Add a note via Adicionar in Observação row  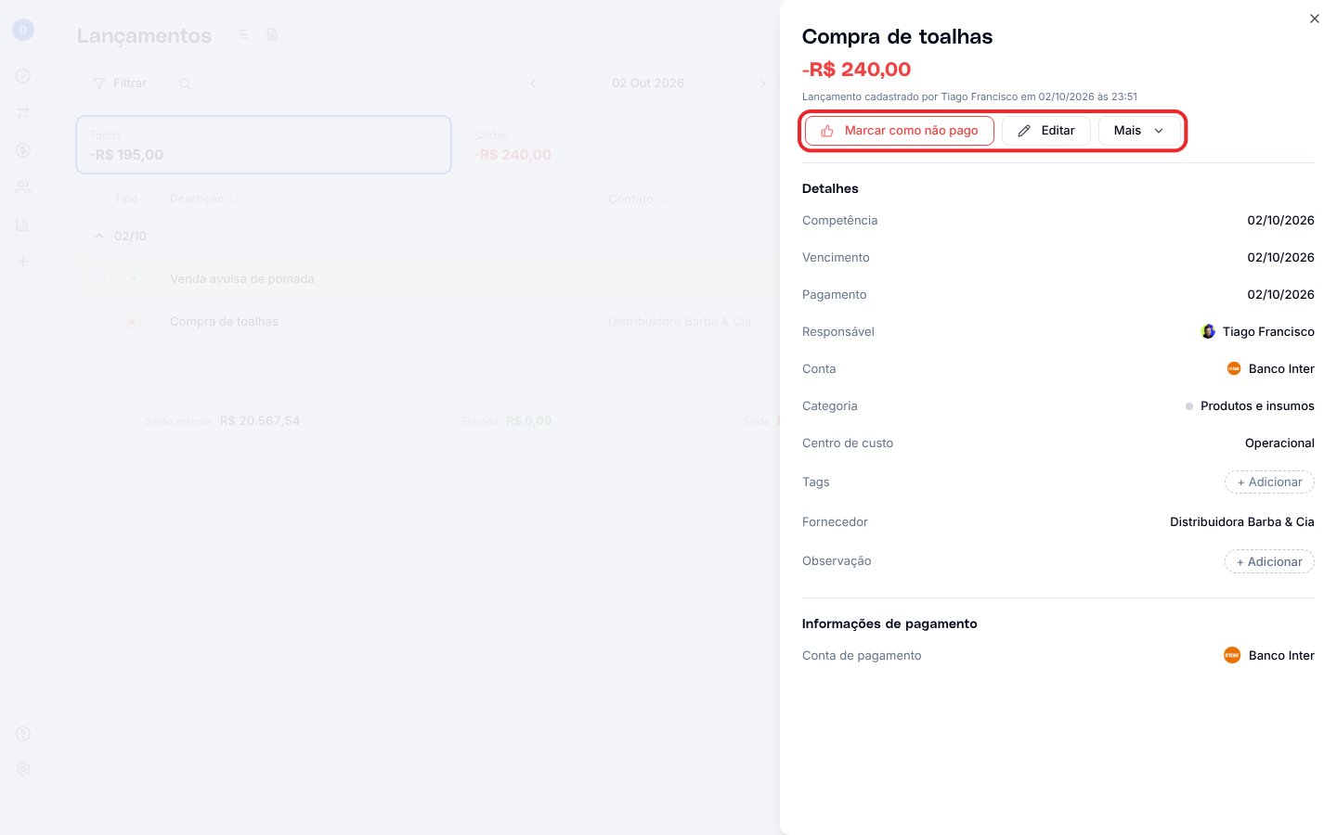[1269, 562]
